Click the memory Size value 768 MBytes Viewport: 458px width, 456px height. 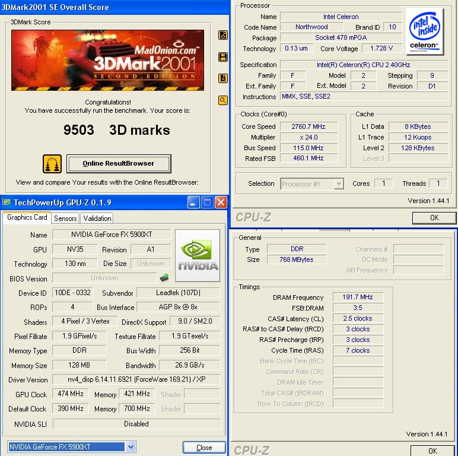pos(297,259)
